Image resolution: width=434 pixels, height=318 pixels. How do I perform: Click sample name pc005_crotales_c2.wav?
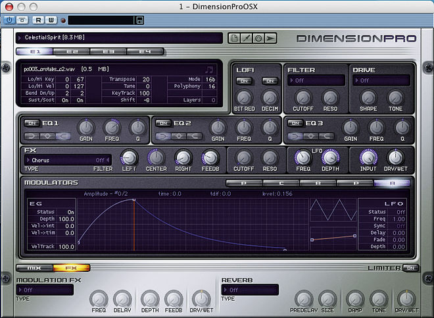pyautogui.click(x=49, y=69)
